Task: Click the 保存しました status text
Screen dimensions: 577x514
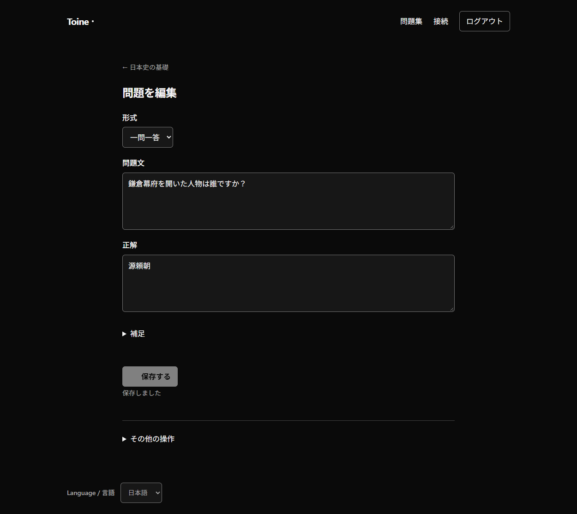Action: click(142, 393)
